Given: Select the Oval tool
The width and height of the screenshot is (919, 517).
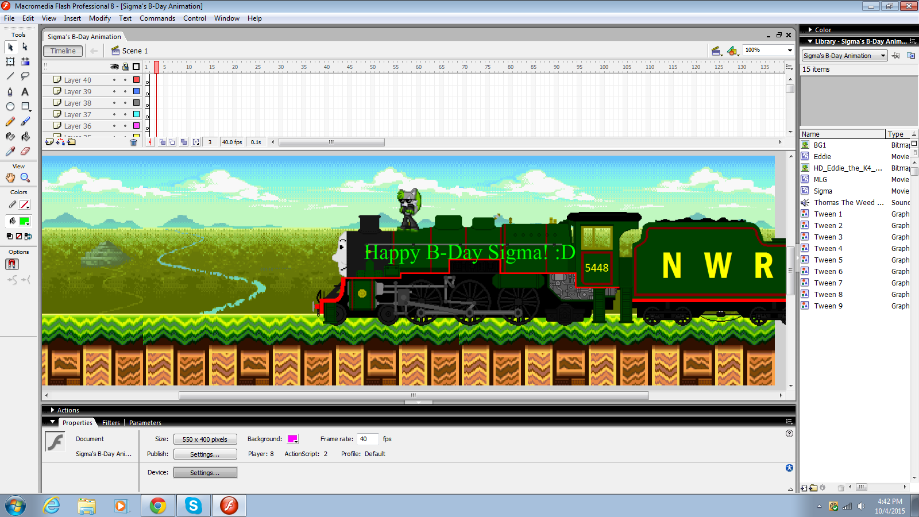Looking at the screenshot, I should 10,106.
